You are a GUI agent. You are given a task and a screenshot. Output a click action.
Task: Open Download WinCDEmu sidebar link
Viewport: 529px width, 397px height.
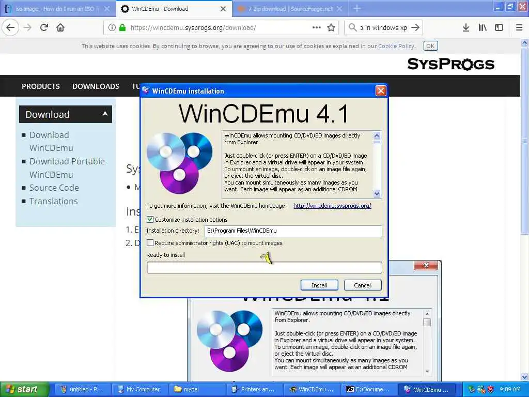tap(51, 142)
